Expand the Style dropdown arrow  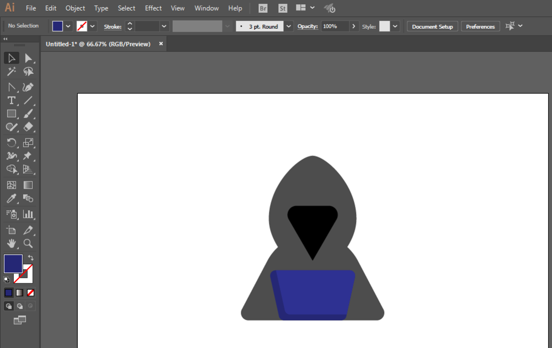(395, 26)
